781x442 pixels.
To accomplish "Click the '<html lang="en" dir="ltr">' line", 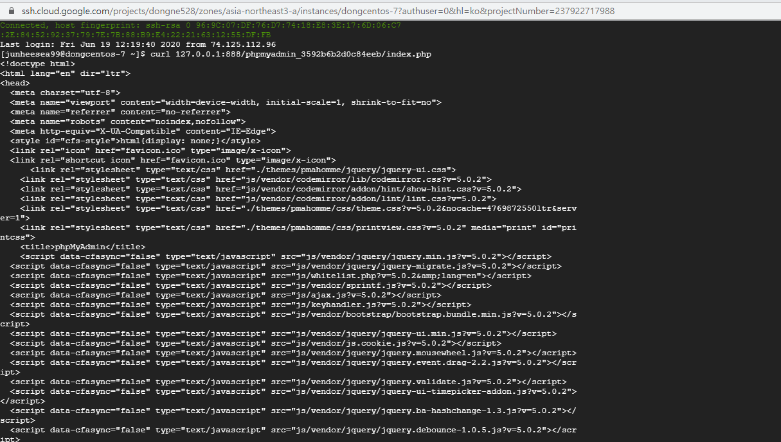I will (x=66, y=73).
